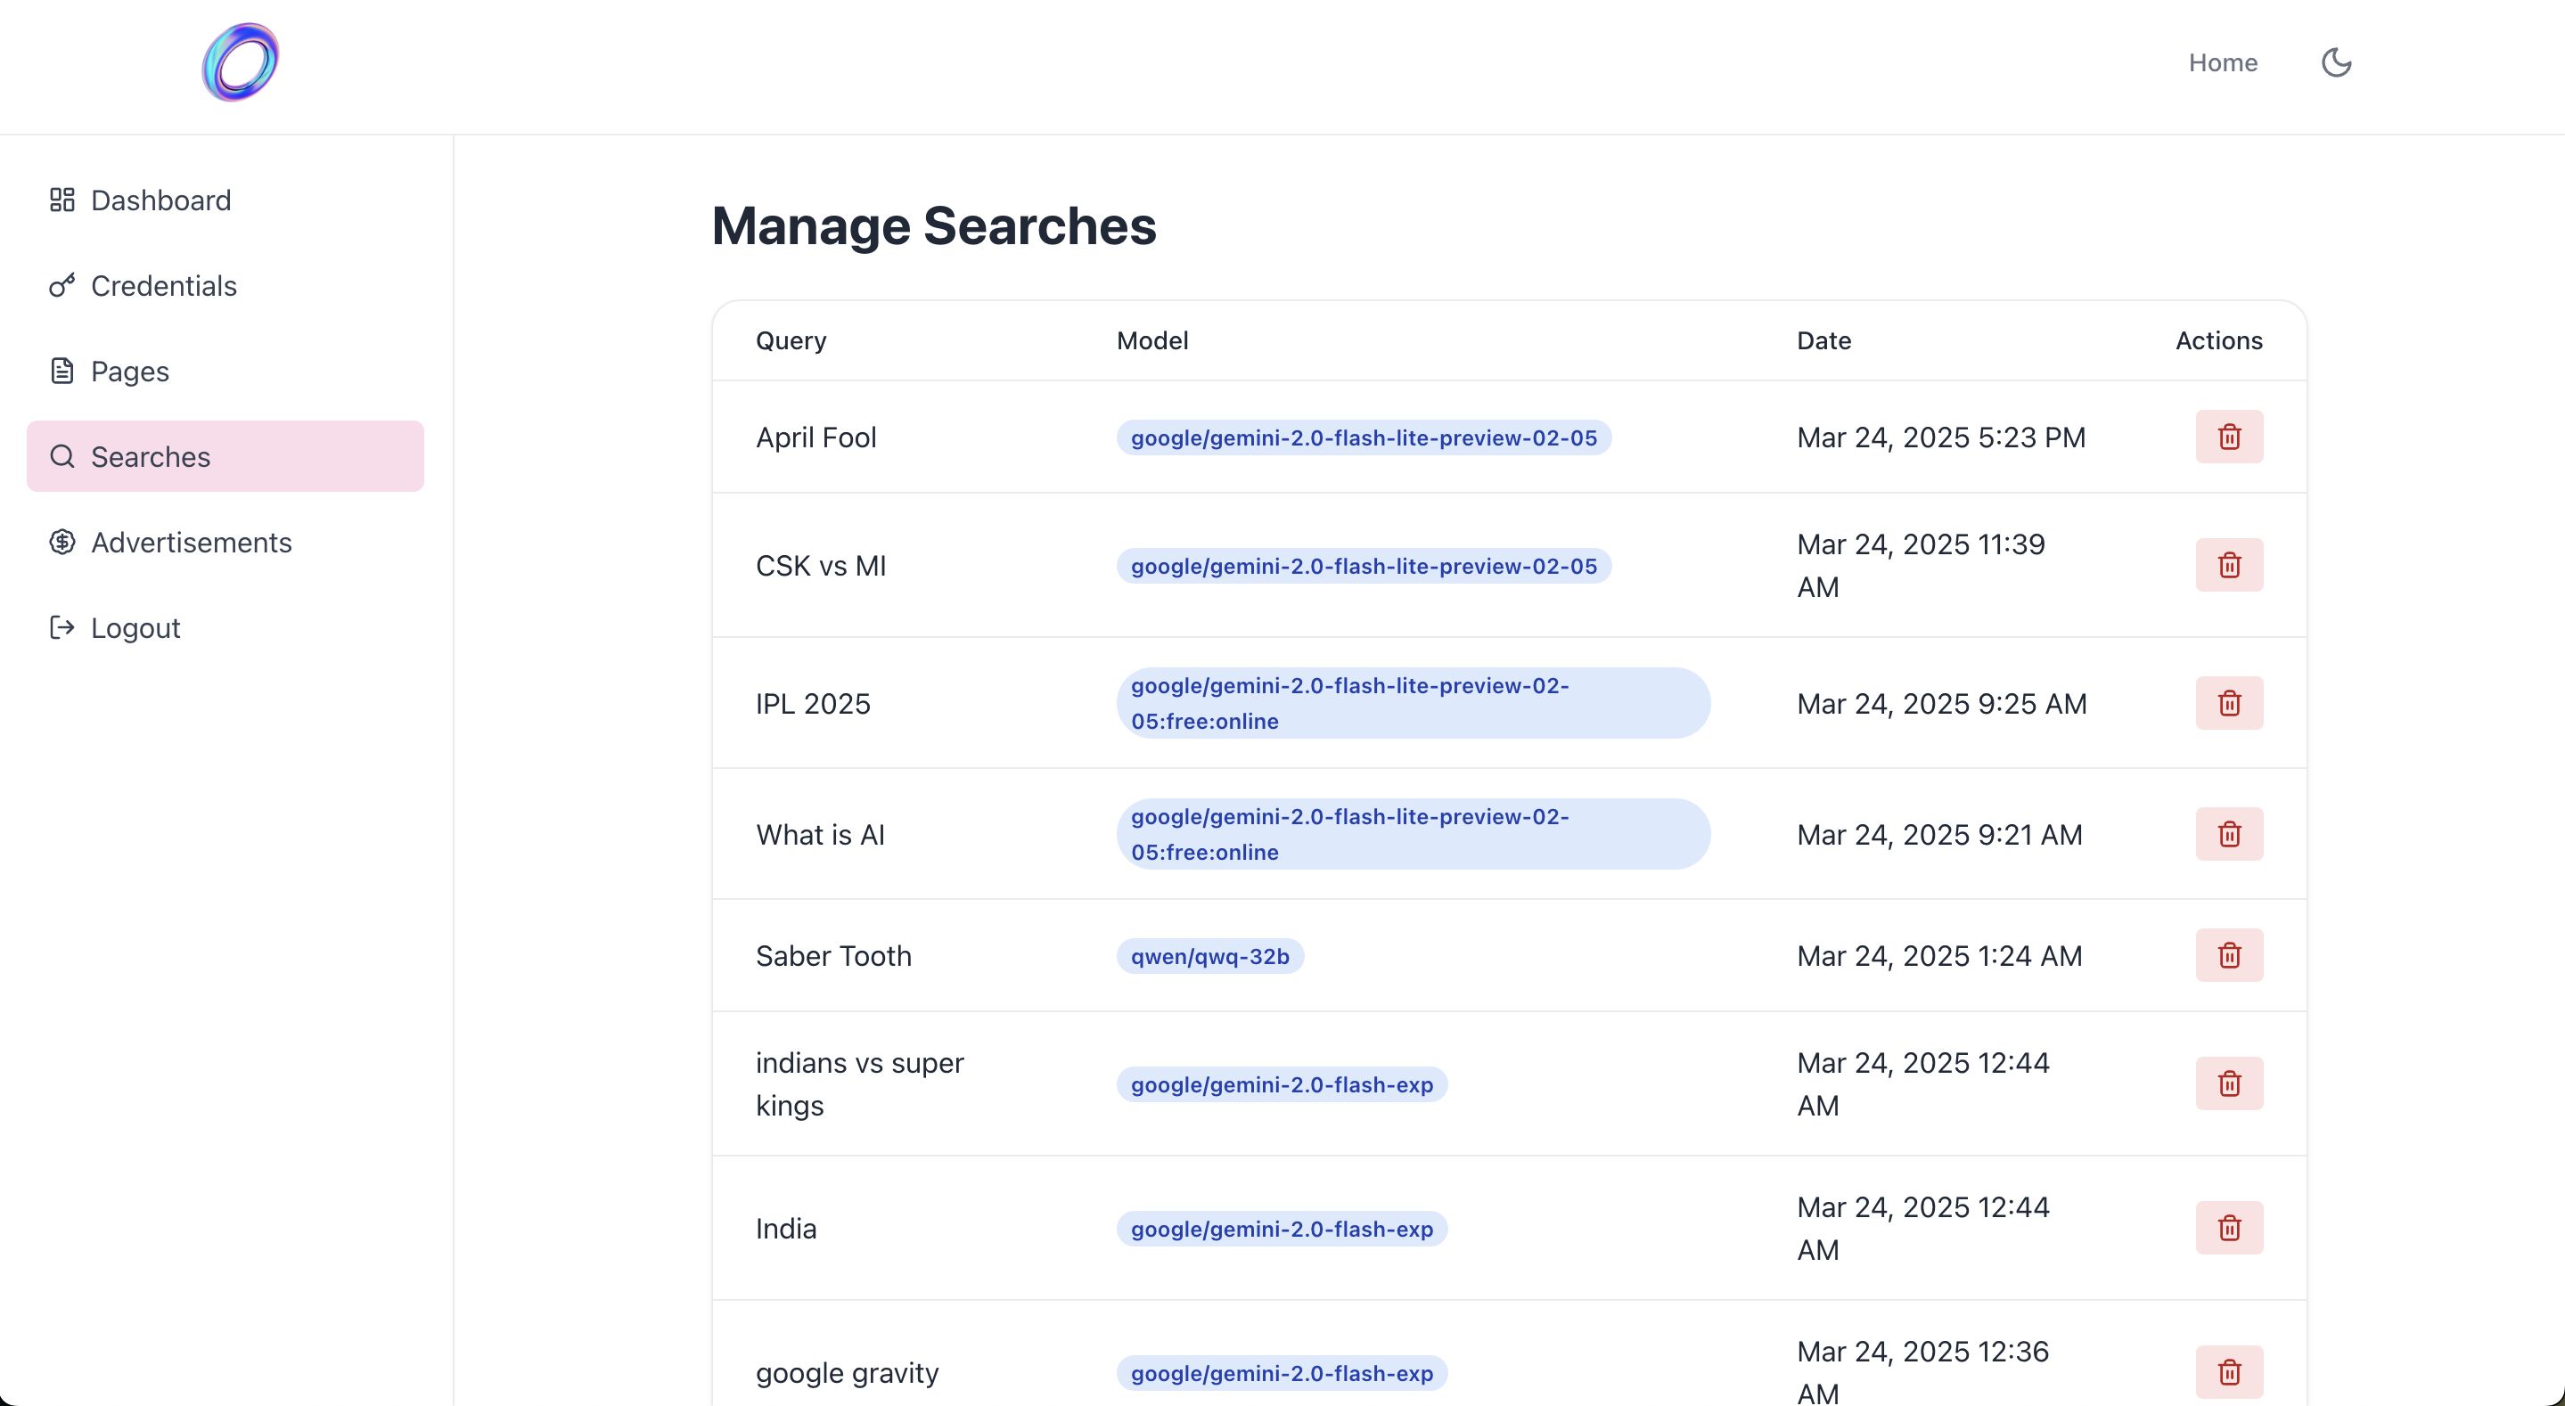Click the Home link in header
2565x1406 pixels.
pyautogui.click(x=2222, y=62)
